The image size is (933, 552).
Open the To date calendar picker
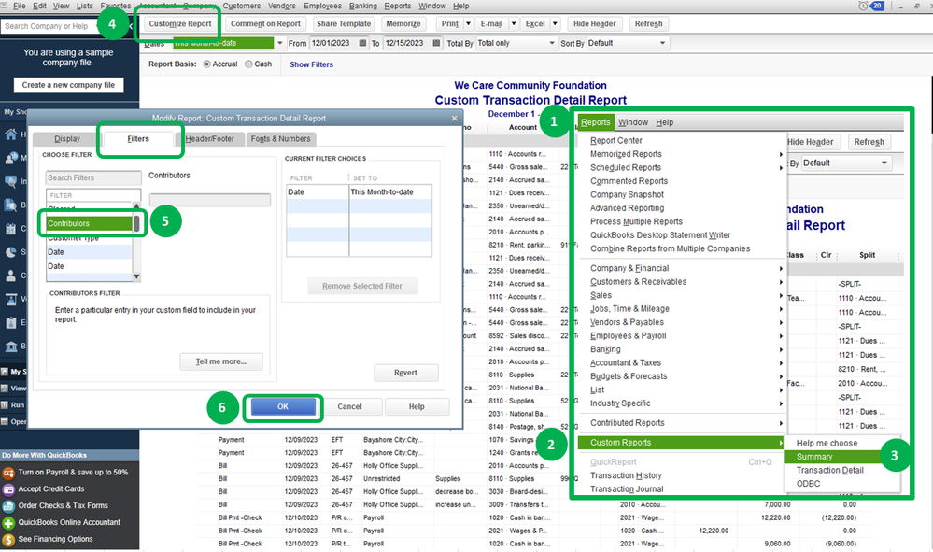click(x=436, y=43)
